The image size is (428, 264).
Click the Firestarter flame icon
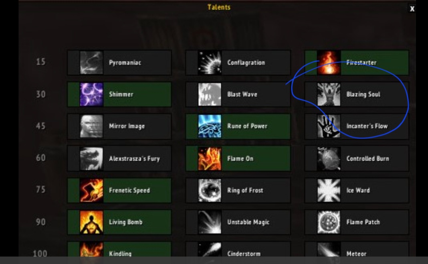tap(329, 63)
